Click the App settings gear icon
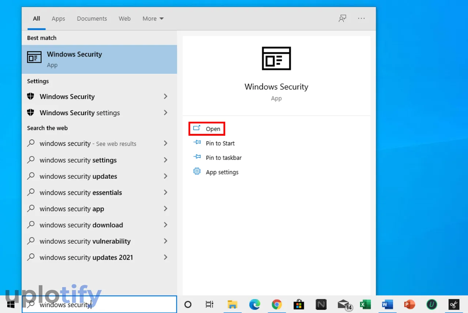 click(x=197, y=171)
